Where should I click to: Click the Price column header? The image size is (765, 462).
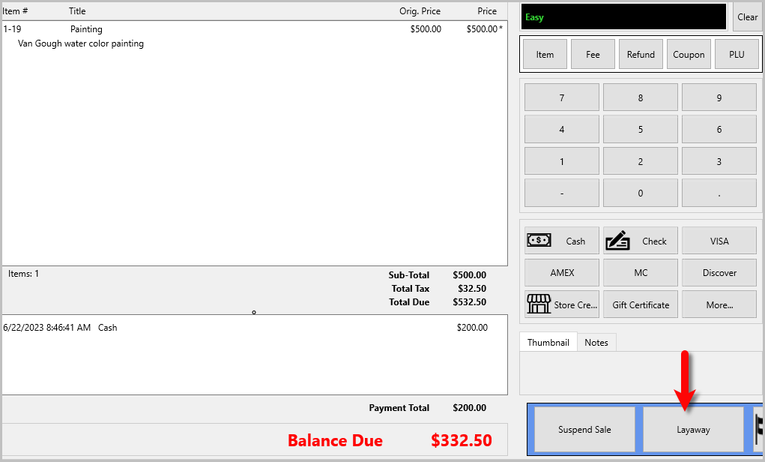(487, 10)
